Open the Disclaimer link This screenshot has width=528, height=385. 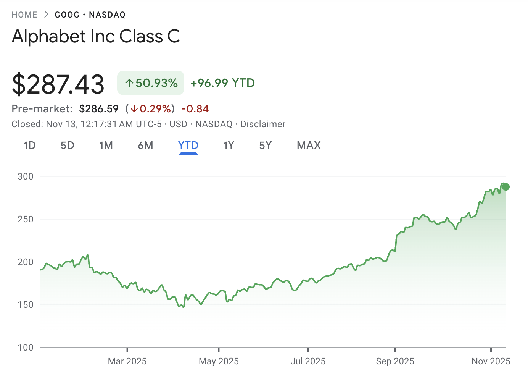(x=262, y=124)
